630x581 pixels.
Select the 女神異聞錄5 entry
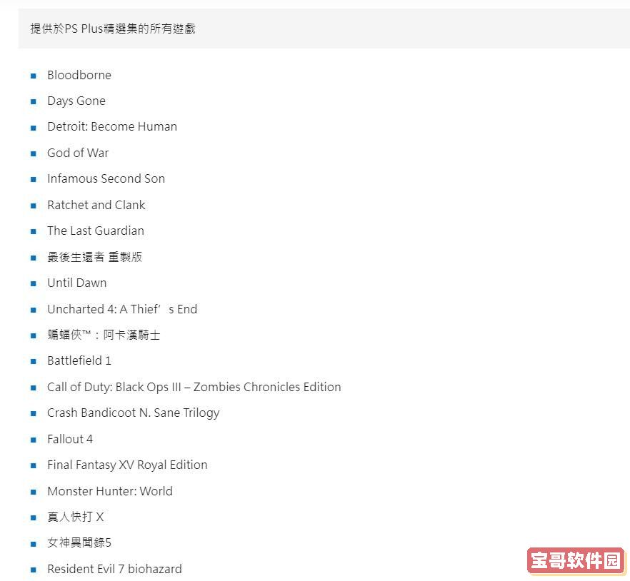[79, 543]
